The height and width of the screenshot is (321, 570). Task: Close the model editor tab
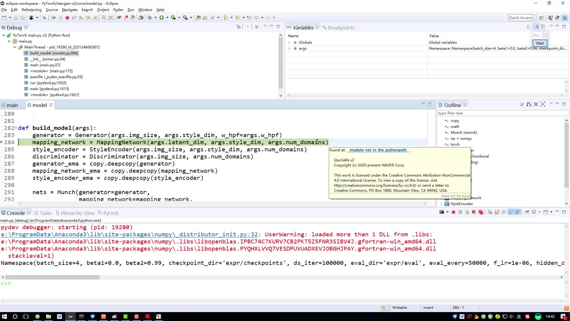pyautogui.click(x=51, y=105)
